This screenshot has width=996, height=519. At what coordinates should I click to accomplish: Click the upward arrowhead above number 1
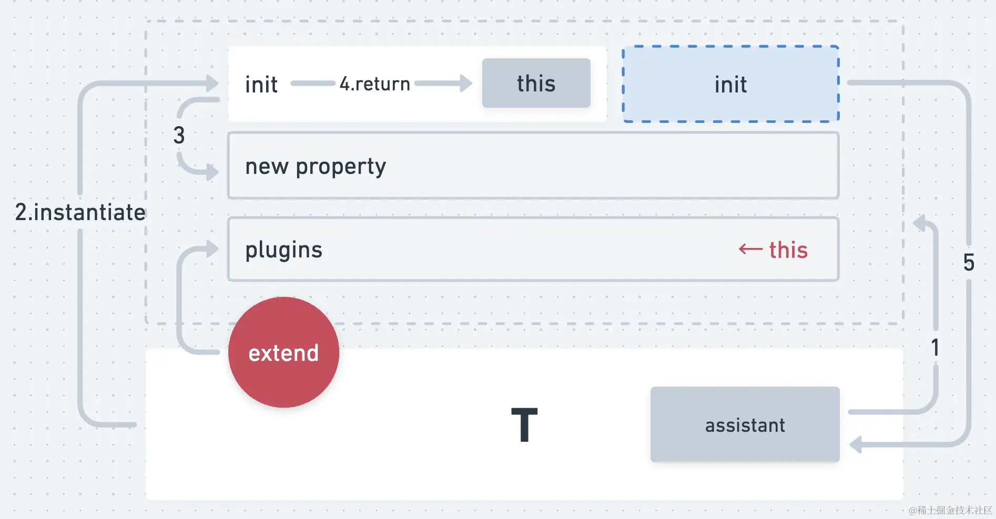[x=920, y=223]
